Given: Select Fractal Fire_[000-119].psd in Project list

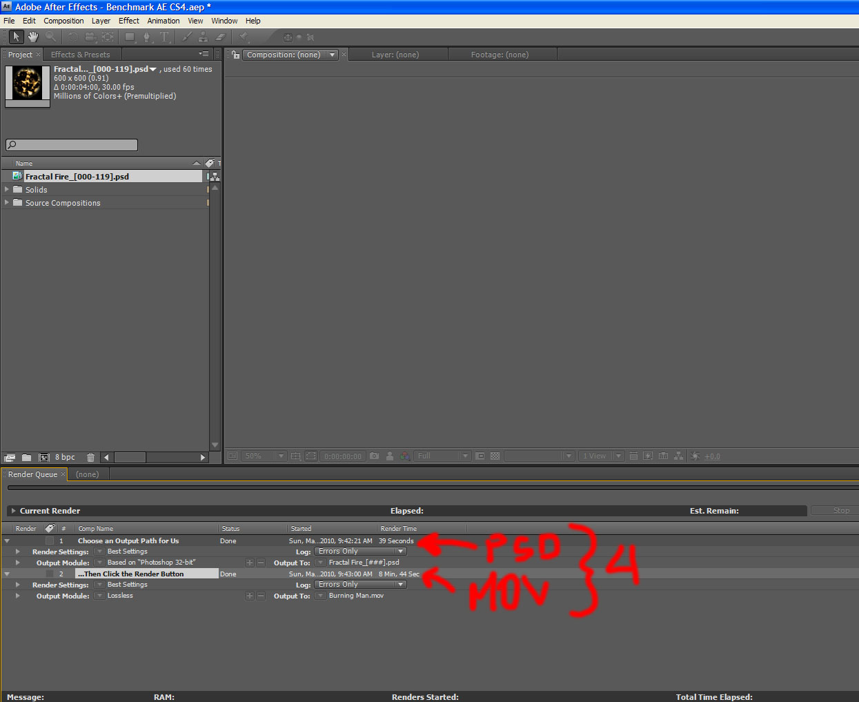Looking at the screenshot, I should [77, 177].
